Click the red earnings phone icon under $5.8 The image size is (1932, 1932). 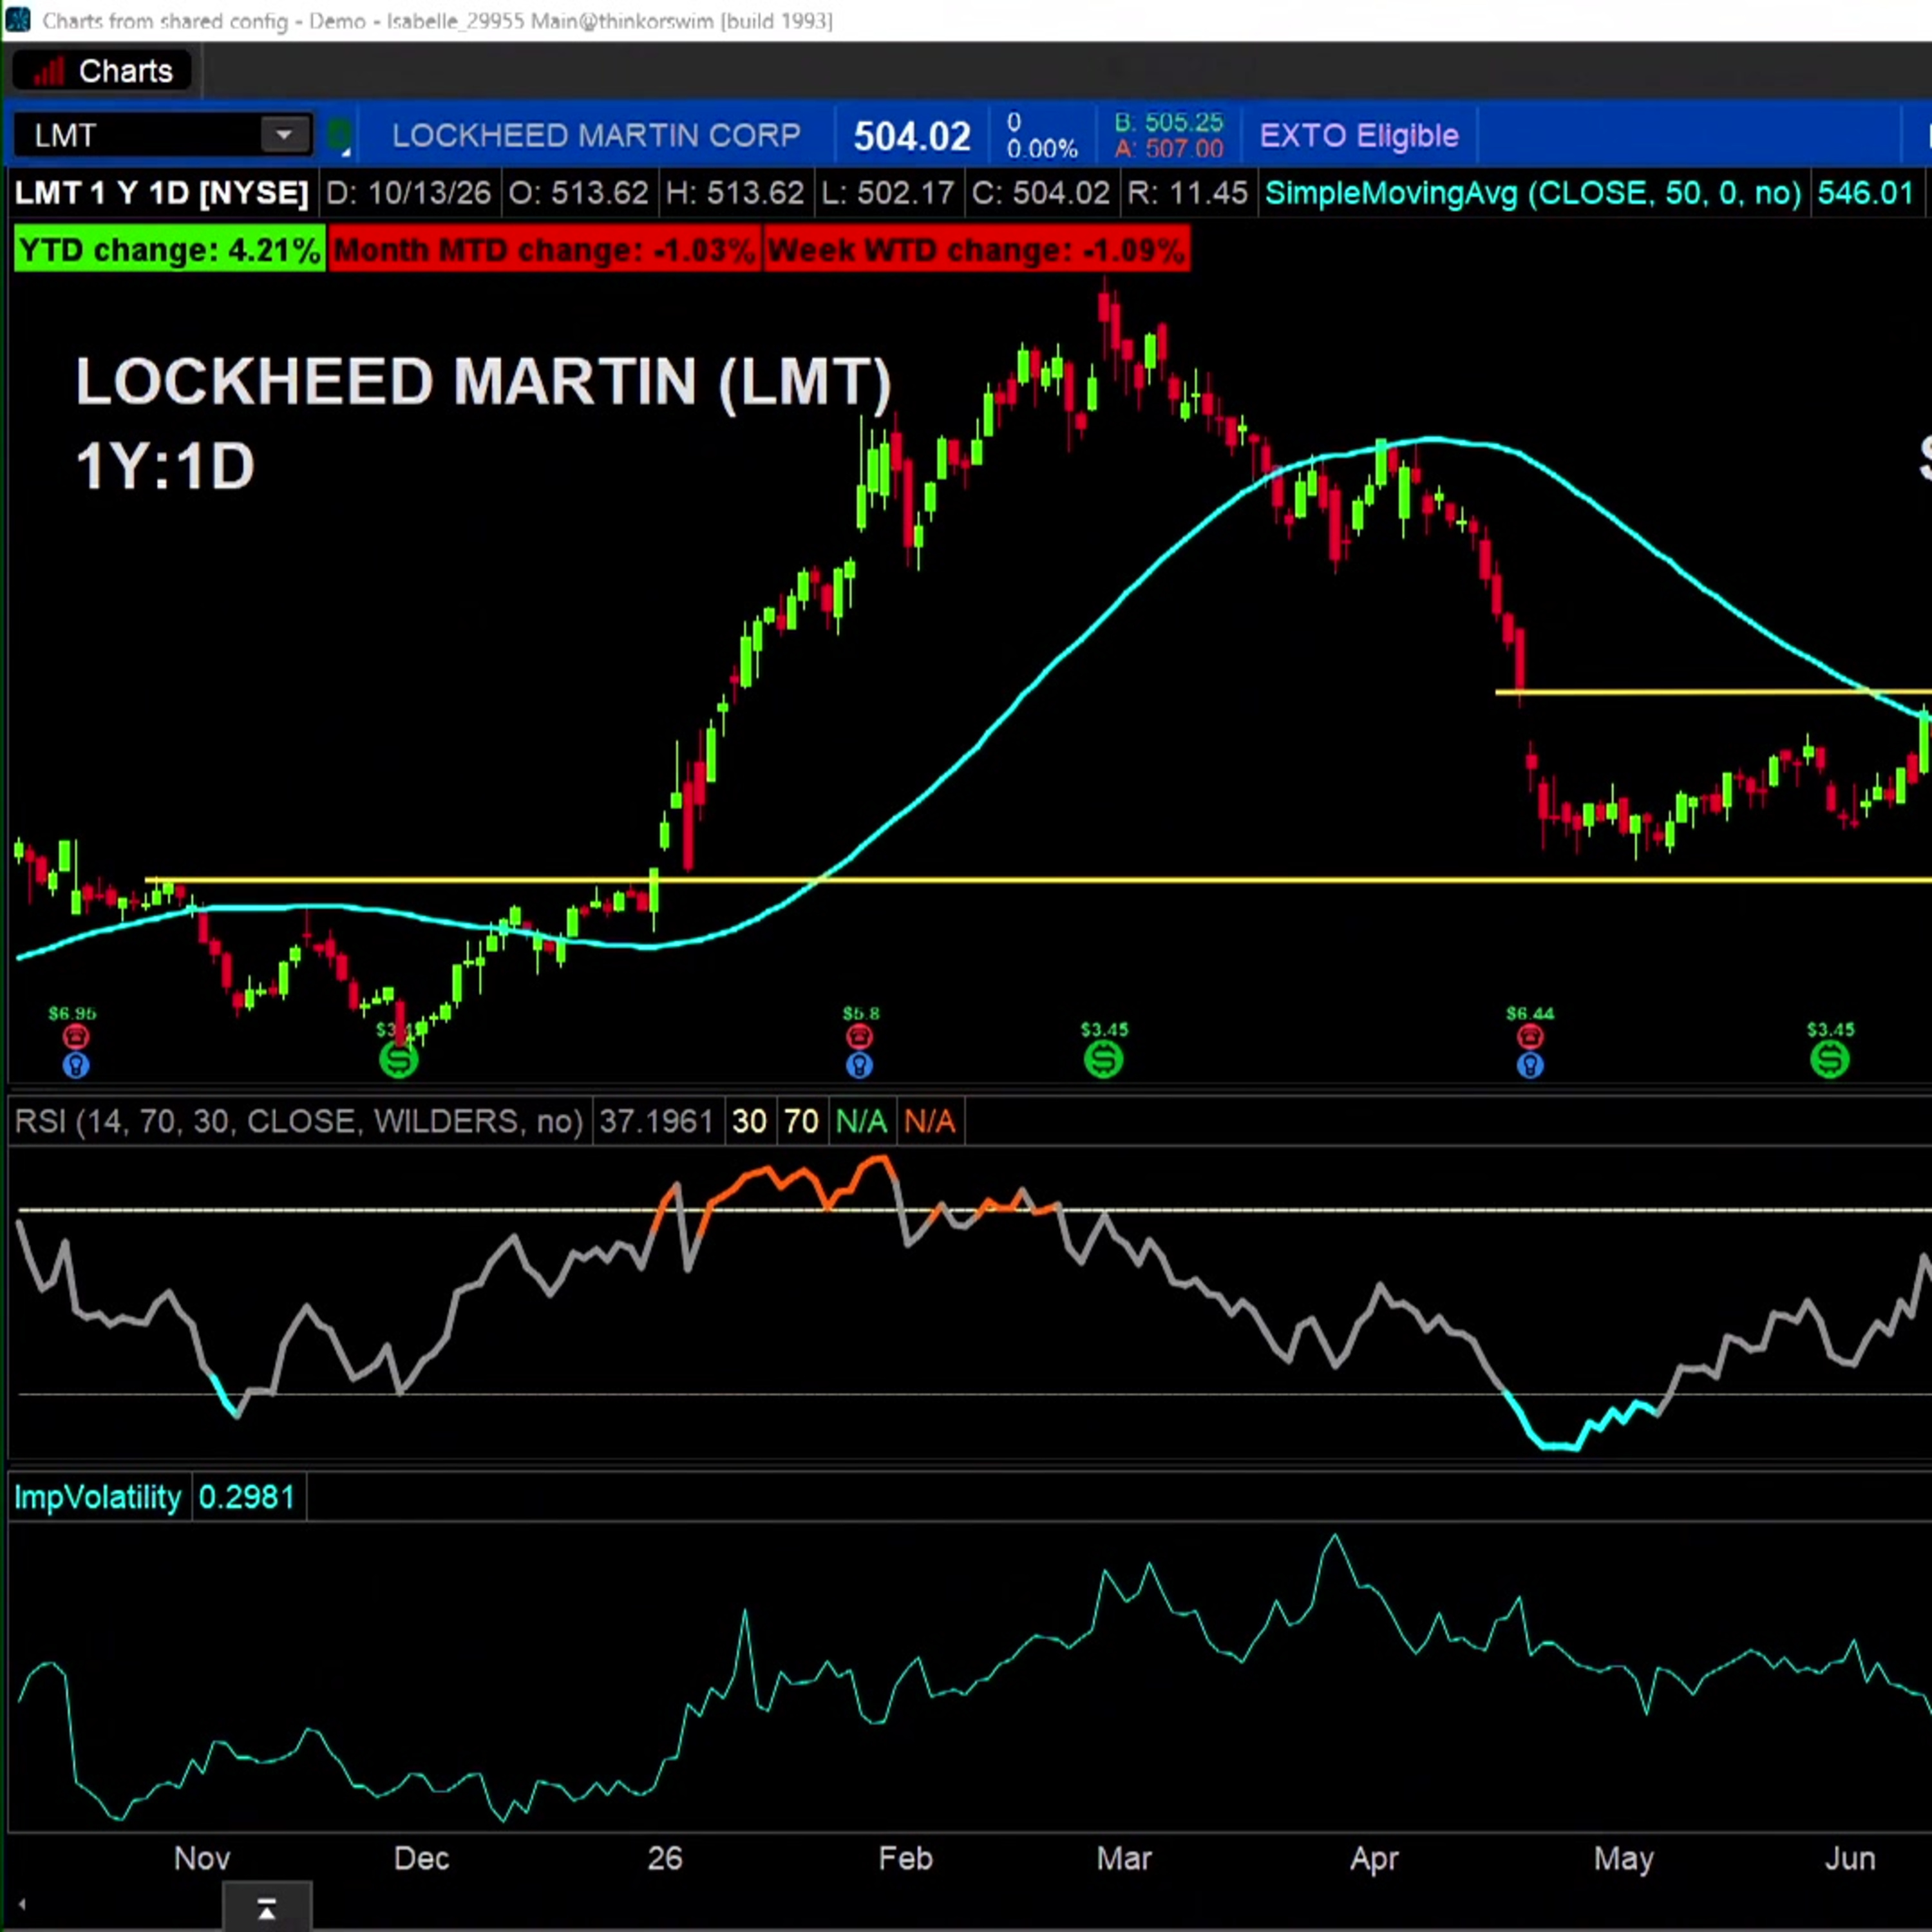pos(859,1037)
